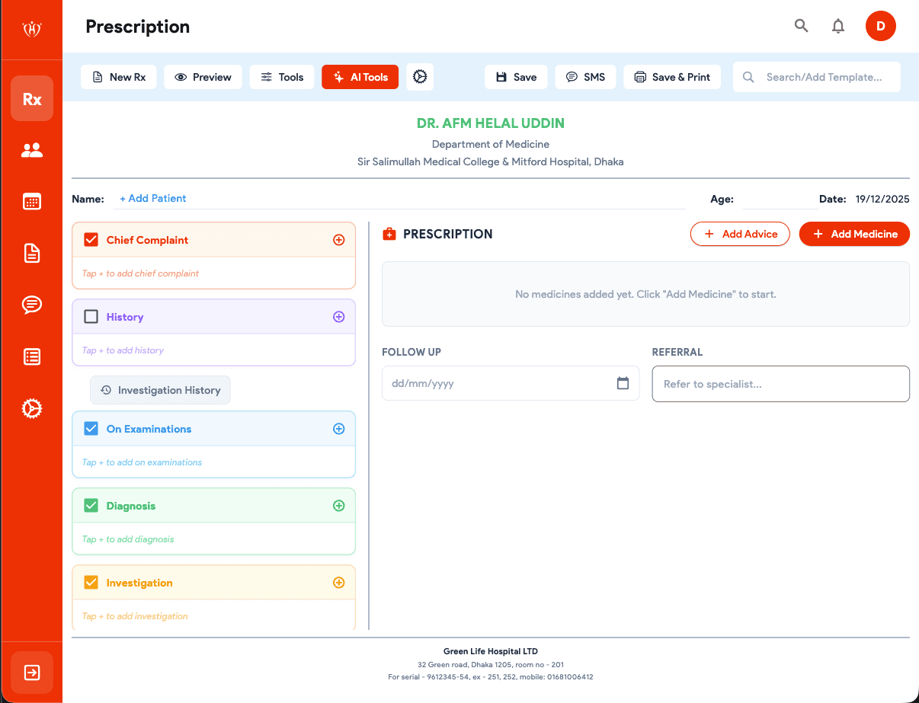The width and height of the screenshot is (919, 703).
Task: Open the Documents section in sidebar
Action: coord(31,254)
